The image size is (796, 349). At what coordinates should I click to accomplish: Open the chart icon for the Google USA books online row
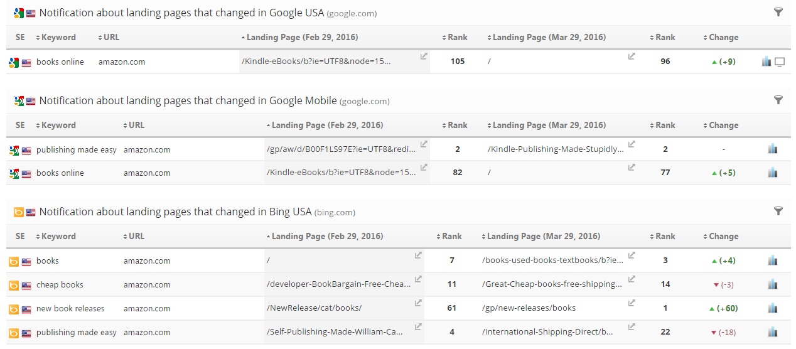[x=766, y=62]
